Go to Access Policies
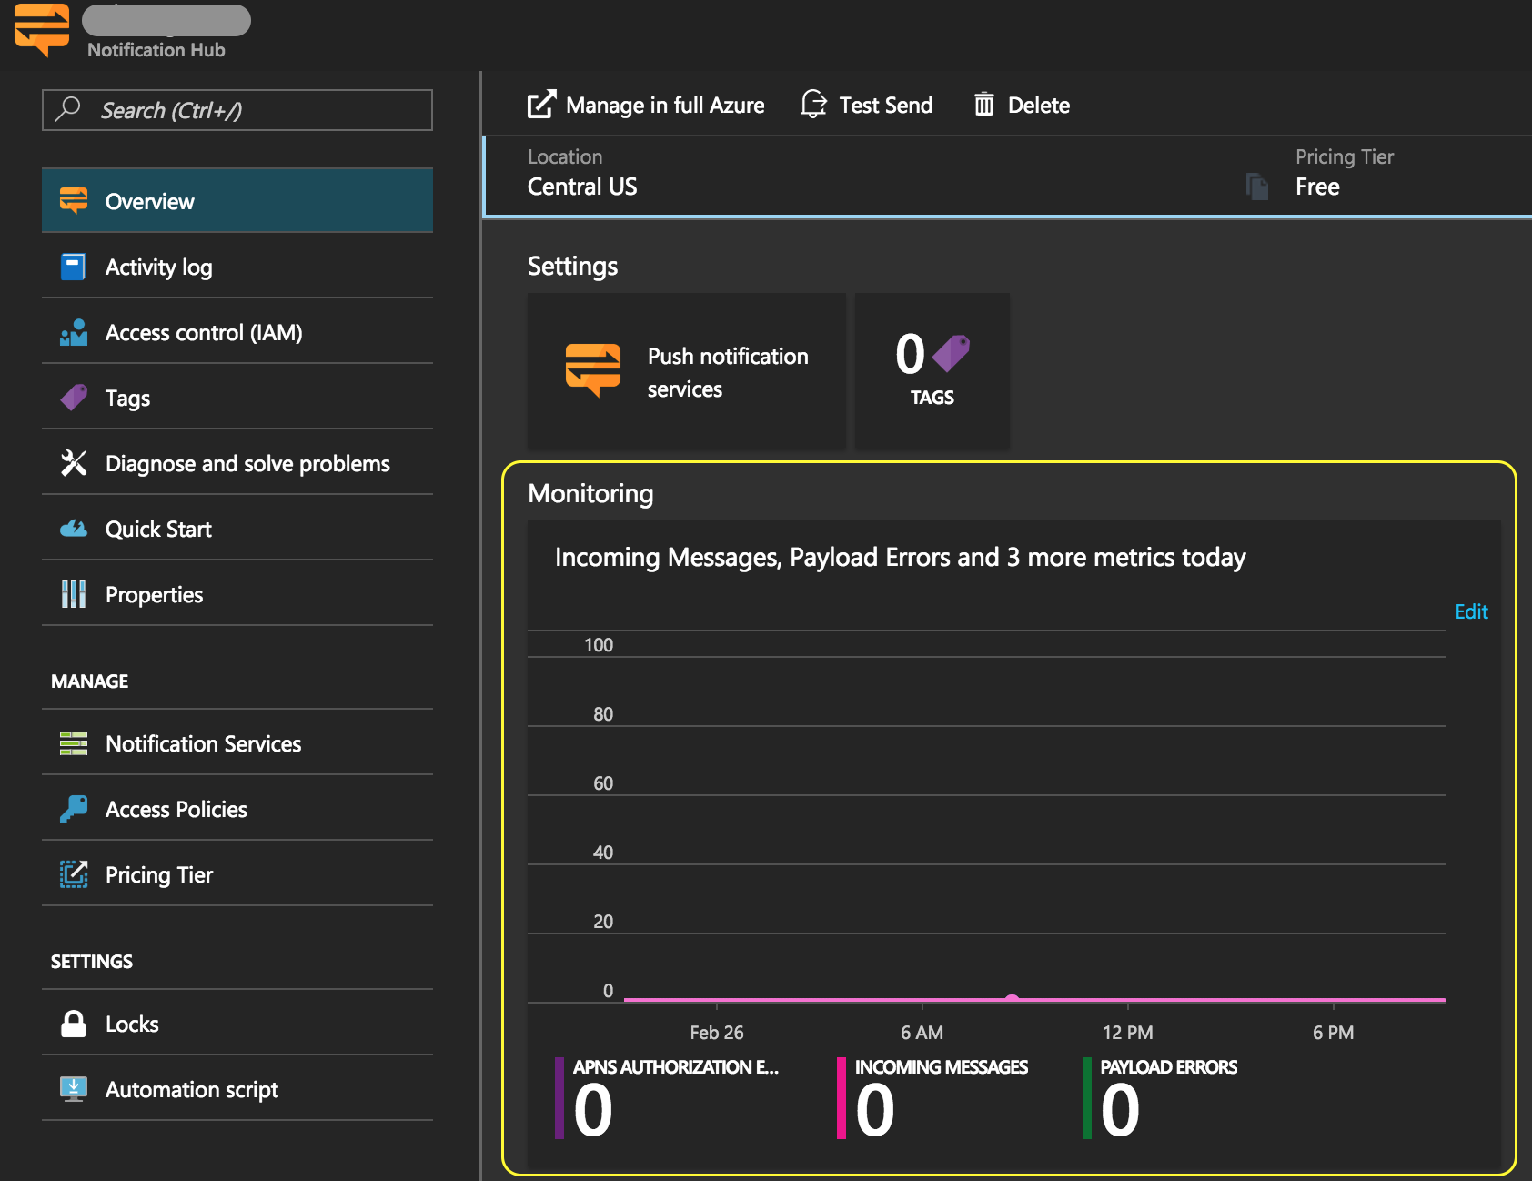1532x1181 pixels. click(x=237, y=809)
